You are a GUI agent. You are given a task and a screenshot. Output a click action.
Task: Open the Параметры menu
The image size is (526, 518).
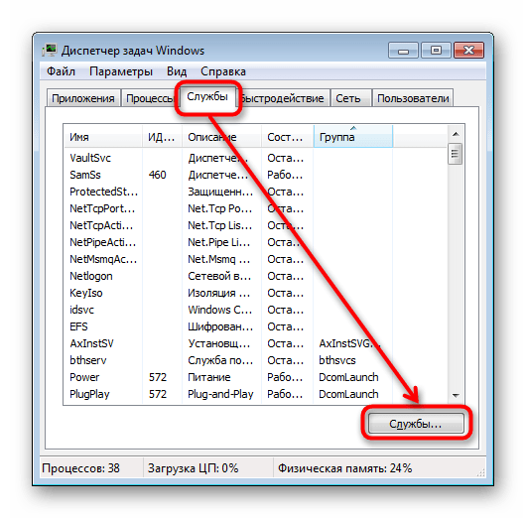coord(121,71)
